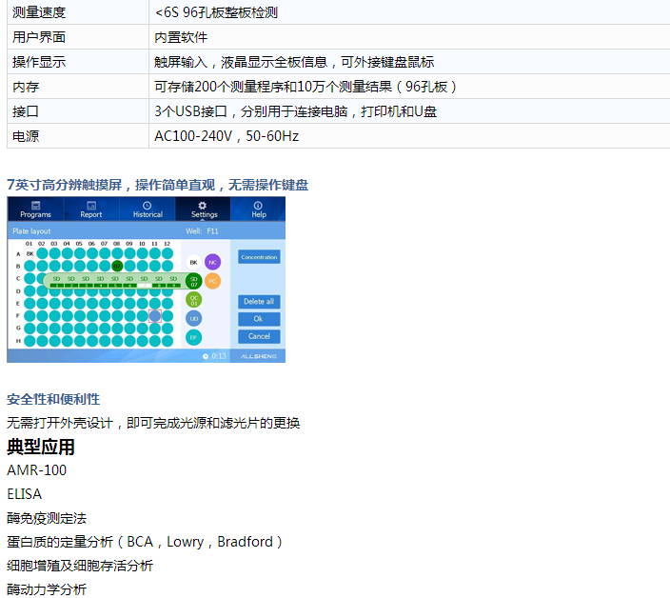
Task: Open the Report tab icon
Action: [x=91, y=209]
